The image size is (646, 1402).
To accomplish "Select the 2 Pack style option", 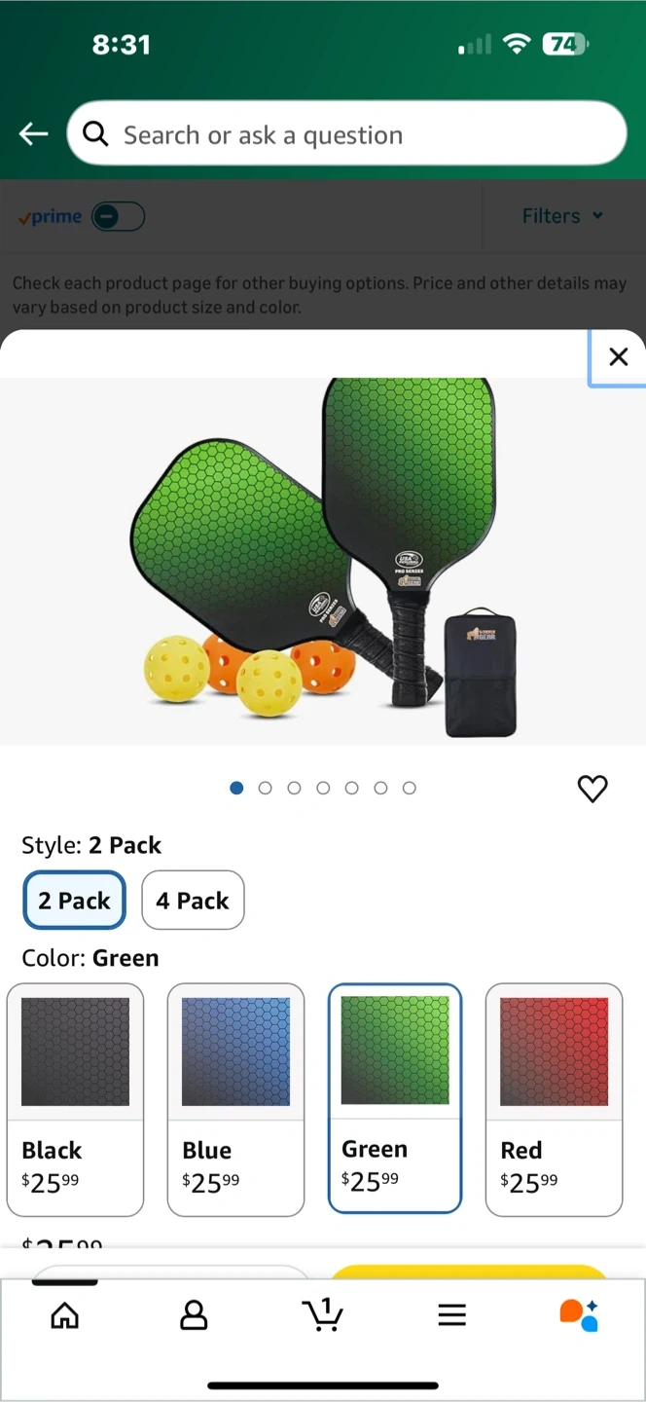I will point(75,901).
